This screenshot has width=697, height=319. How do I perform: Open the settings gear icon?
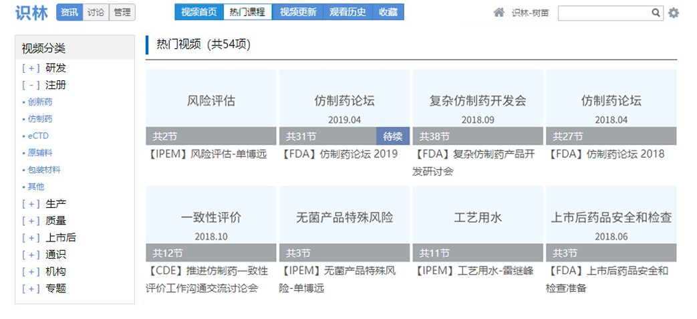tap(674, 13)
